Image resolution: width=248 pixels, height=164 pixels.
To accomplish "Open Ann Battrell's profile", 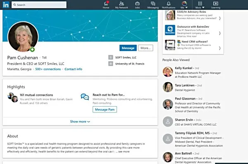I will pos(183,153).
